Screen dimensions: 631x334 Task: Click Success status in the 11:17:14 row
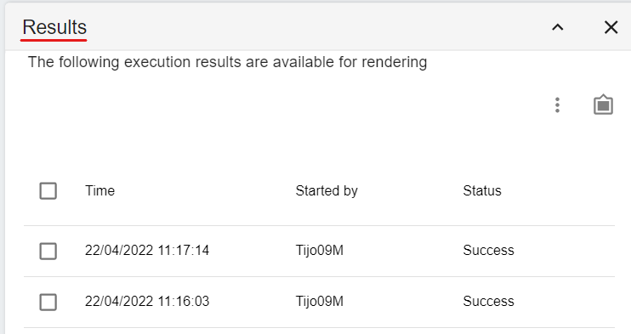click(488, 251)
